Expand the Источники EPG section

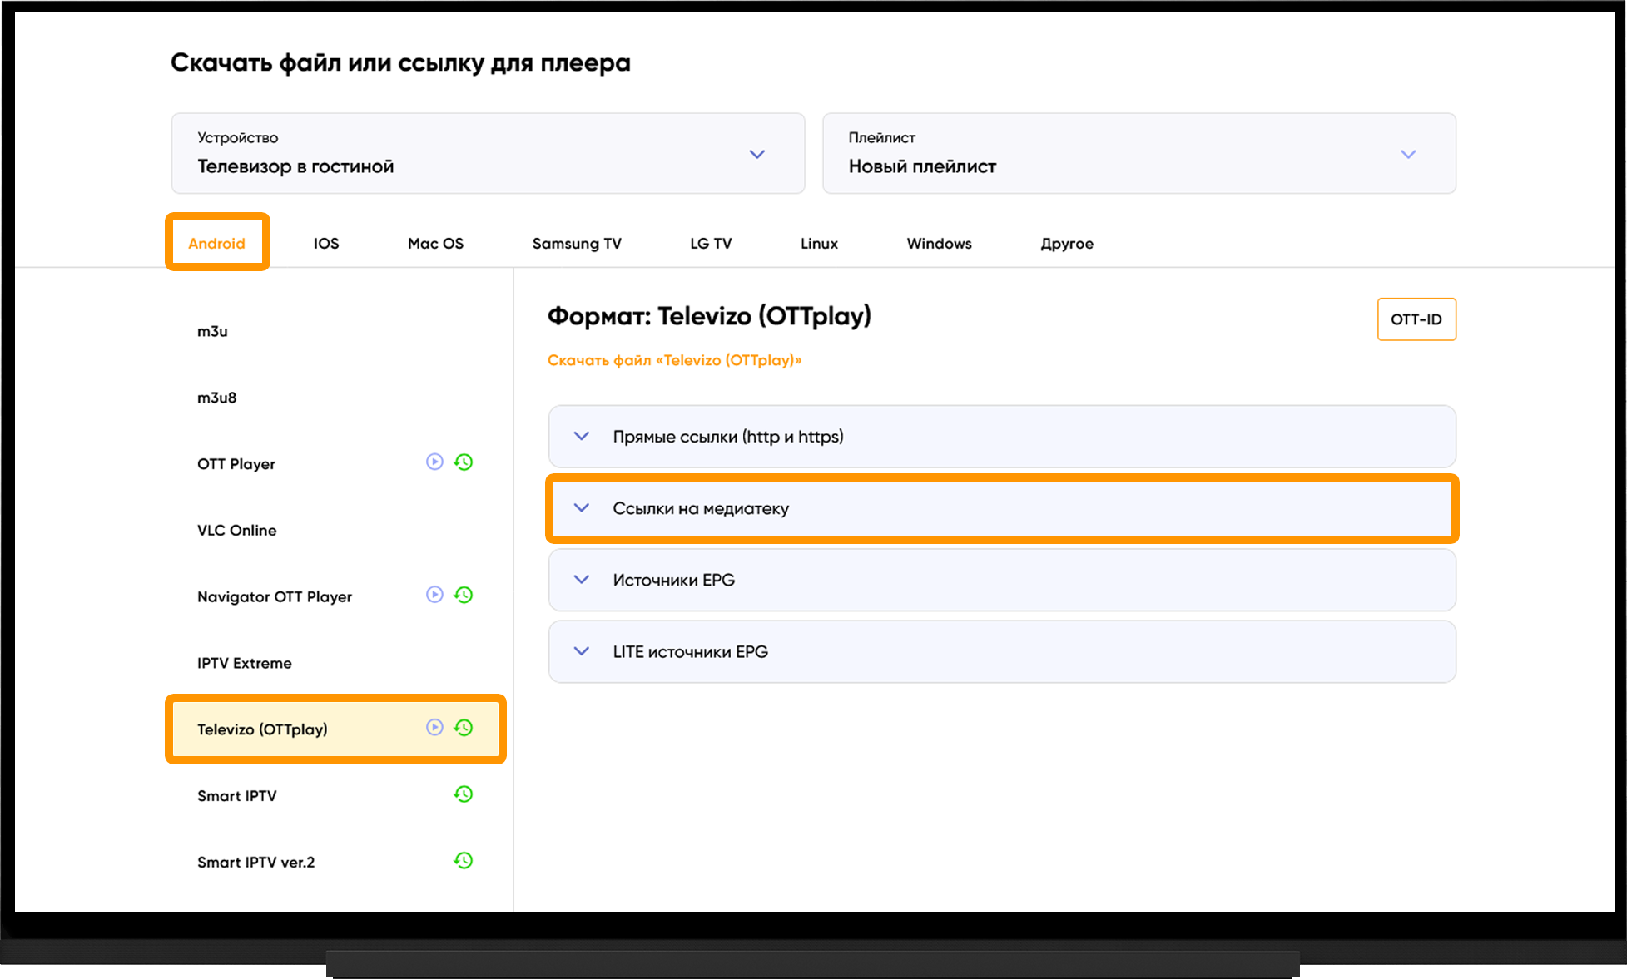[x=1002, y=580]
